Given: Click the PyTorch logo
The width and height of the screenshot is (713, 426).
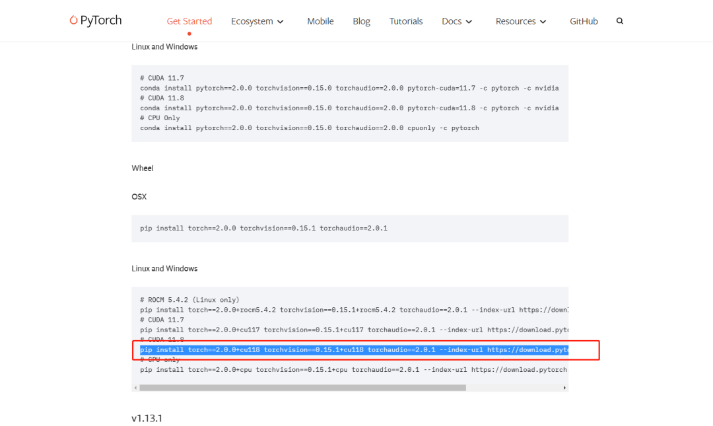Looking at the screenshot, I should click(x=96, y=20).
